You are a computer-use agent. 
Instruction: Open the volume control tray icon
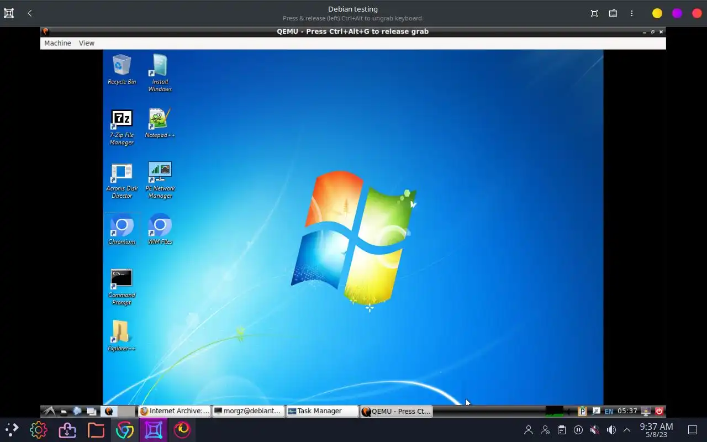(x=611, y=430)
